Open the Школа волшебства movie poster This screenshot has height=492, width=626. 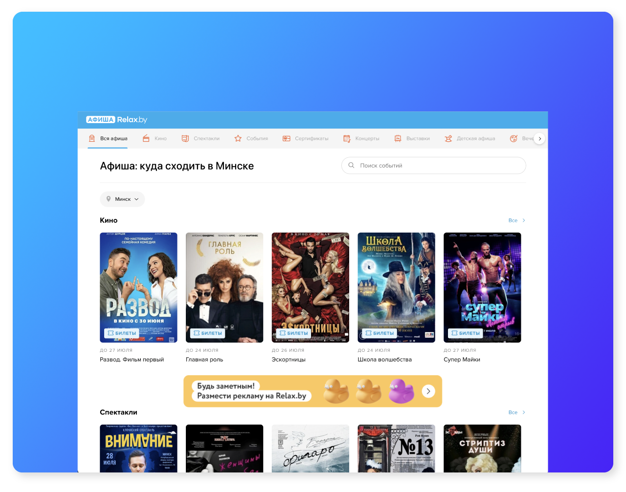396,287
